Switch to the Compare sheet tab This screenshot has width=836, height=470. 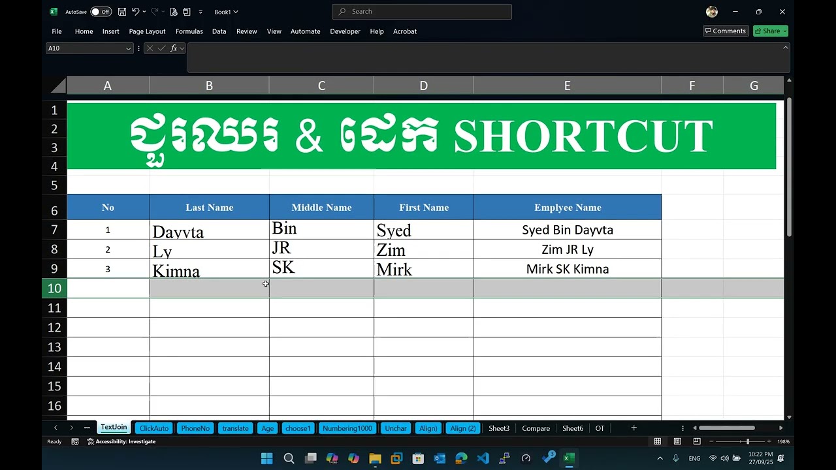(x=536, y=428)
